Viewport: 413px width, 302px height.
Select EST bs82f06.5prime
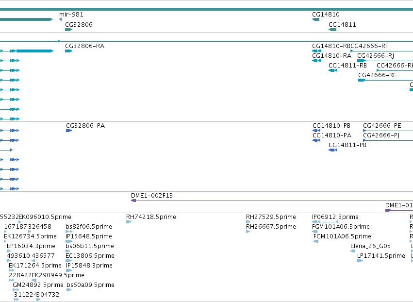89,227
